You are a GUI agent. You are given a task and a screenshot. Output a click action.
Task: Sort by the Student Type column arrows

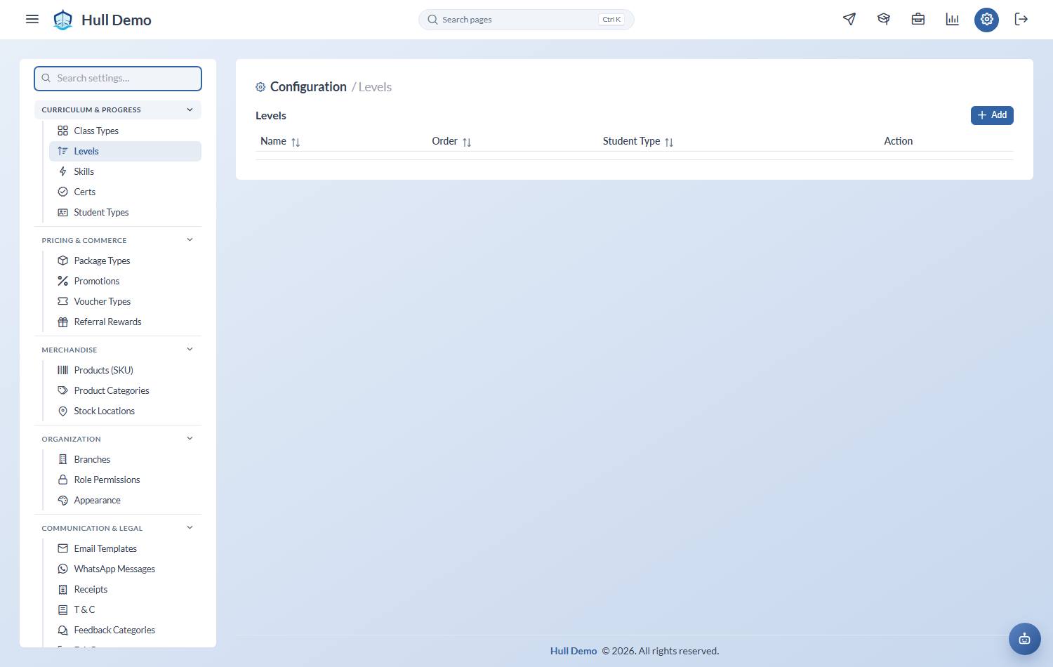coord(669,142)
